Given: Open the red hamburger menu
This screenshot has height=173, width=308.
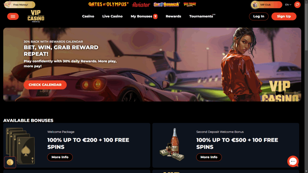Looking at the screenshot, I should [x=13, y=16].
